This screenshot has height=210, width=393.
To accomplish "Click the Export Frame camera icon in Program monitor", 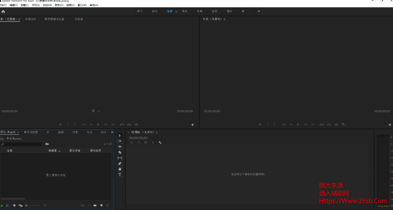I will click(336, 124).
